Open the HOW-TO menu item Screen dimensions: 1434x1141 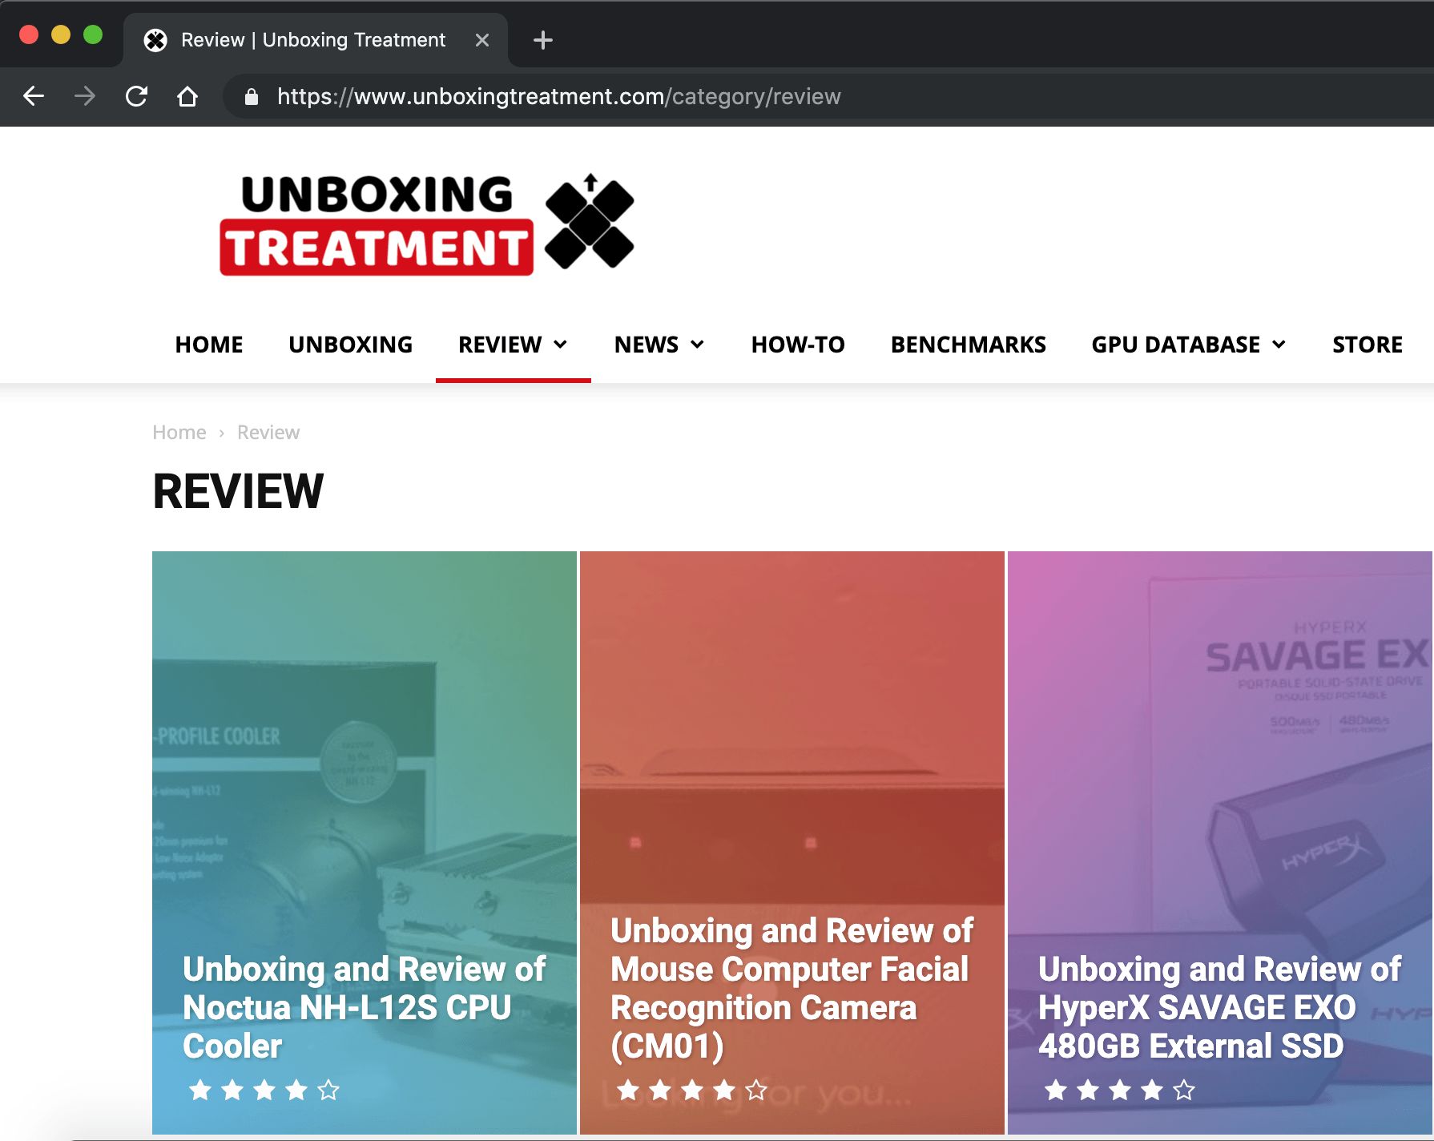click(x=798, y=345)
